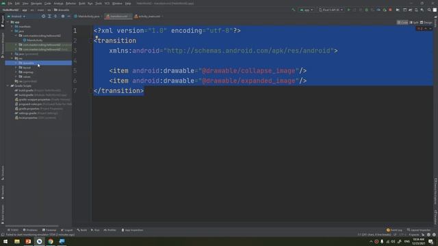Open the TODO tool window
Image resolution: width=438 pixels, height=246 pixels.
pyautogui.click(x=13, y=230)
